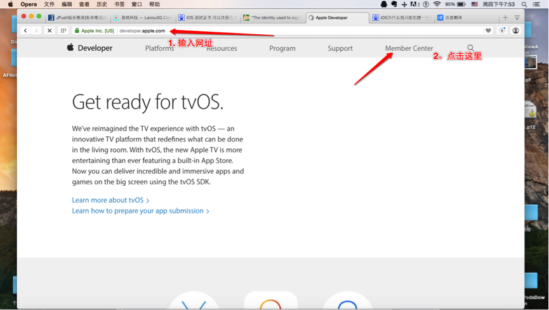Image resolution: width=549 pixels, height=310 pixels.
Task: Open the Opera application menu
Action: (29, 4)
